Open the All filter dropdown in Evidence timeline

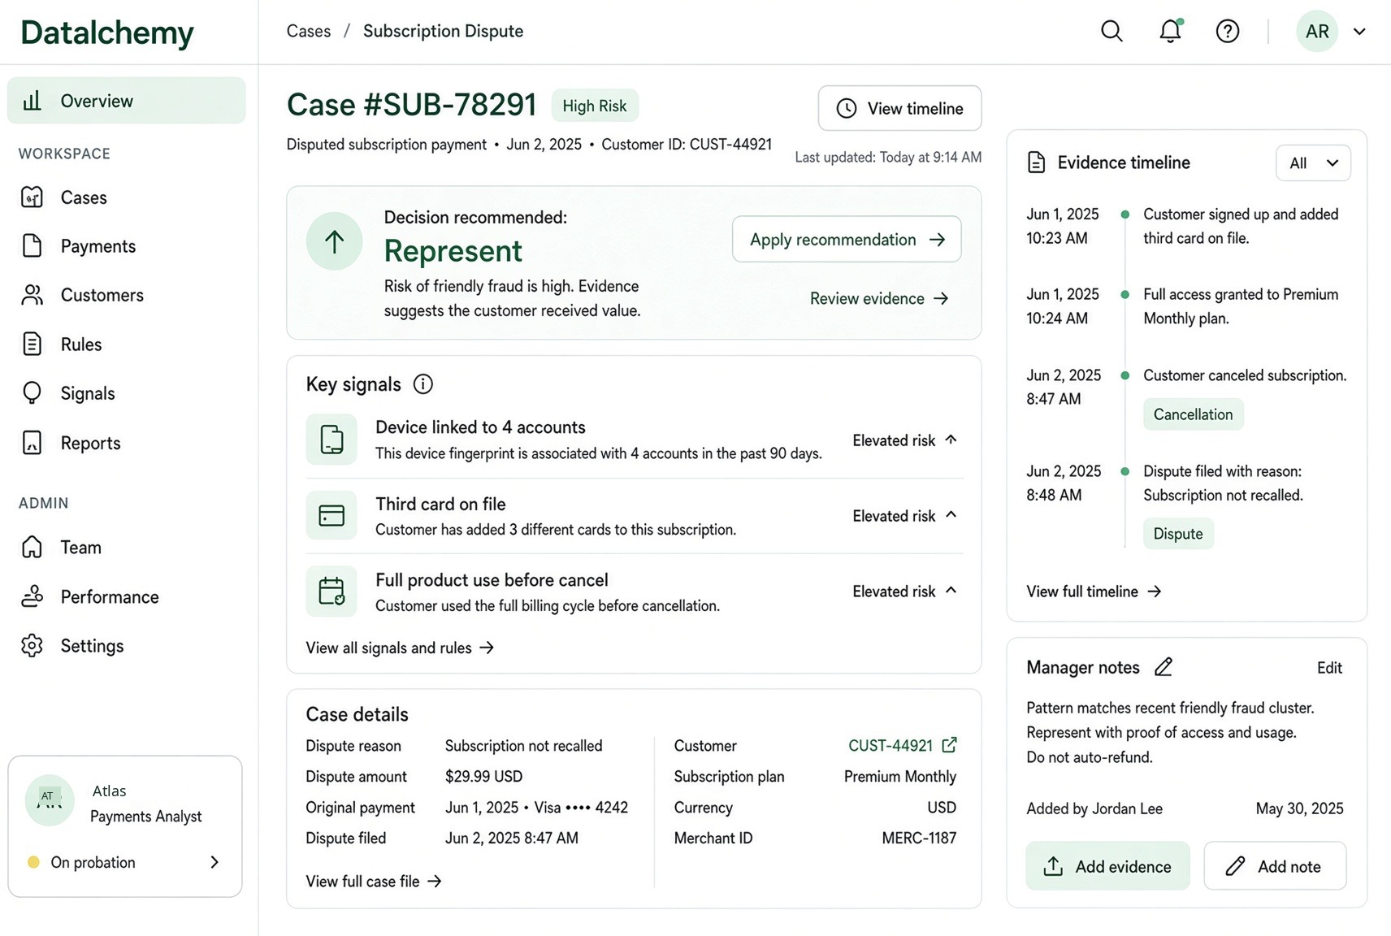pyautogui.click(x=1313, y=163)
